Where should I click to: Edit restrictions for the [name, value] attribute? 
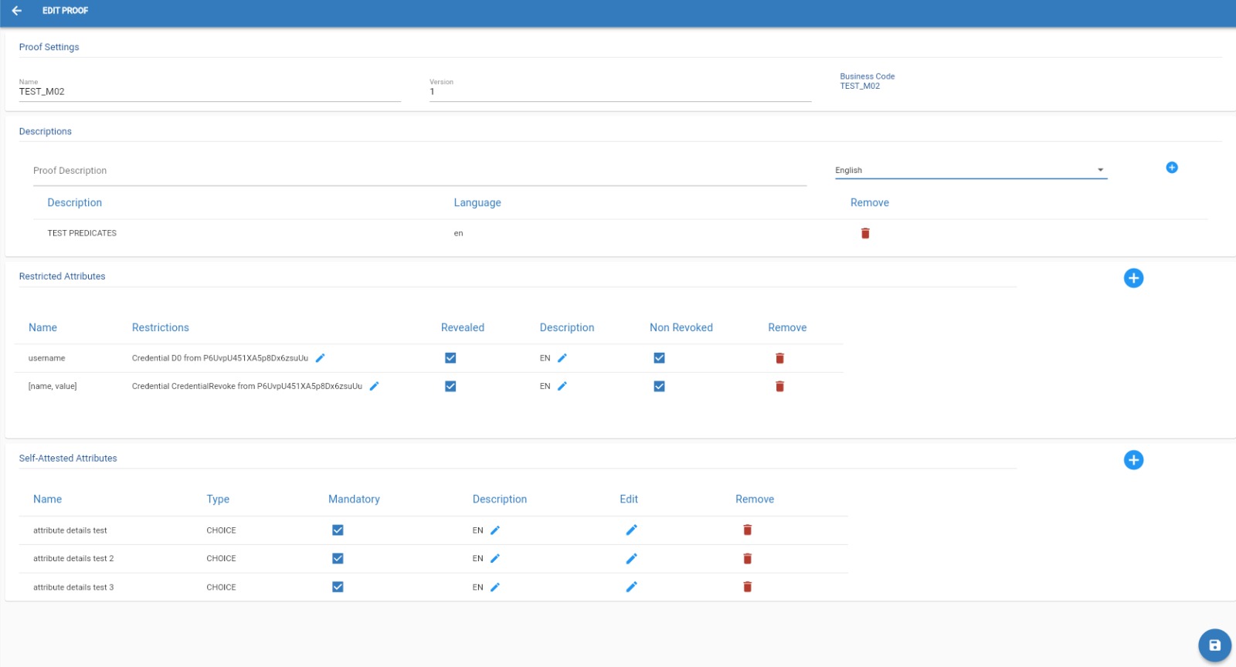pos(375,386)
